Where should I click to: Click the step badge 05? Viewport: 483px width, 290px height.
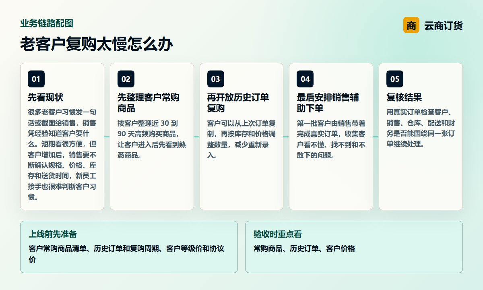click(395, 79)
